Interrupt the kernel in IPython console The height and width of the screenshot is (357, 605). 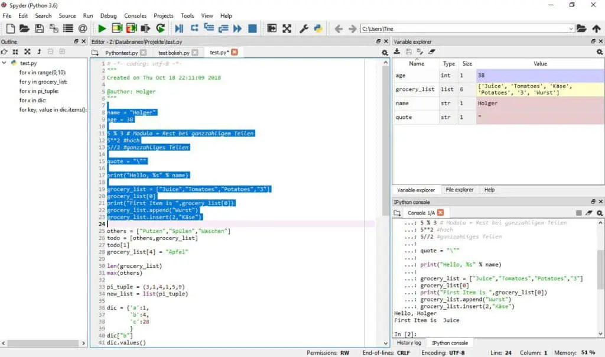click(579, 213)
